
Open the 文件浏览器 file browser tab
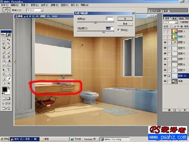[155, 11]
